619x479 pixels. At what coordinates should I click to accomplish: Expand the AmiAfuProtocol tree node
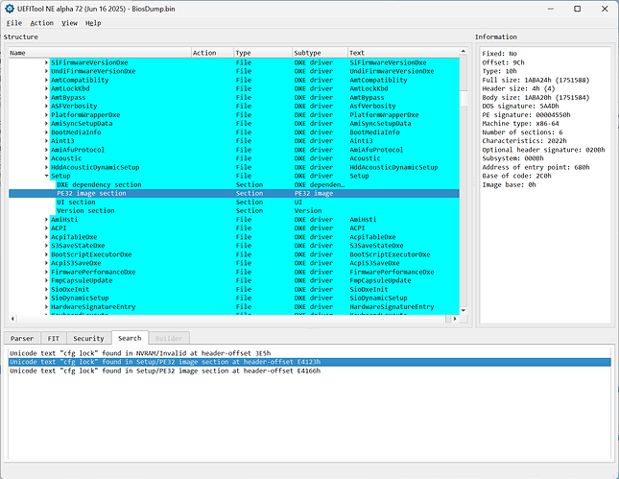(47, 150)
